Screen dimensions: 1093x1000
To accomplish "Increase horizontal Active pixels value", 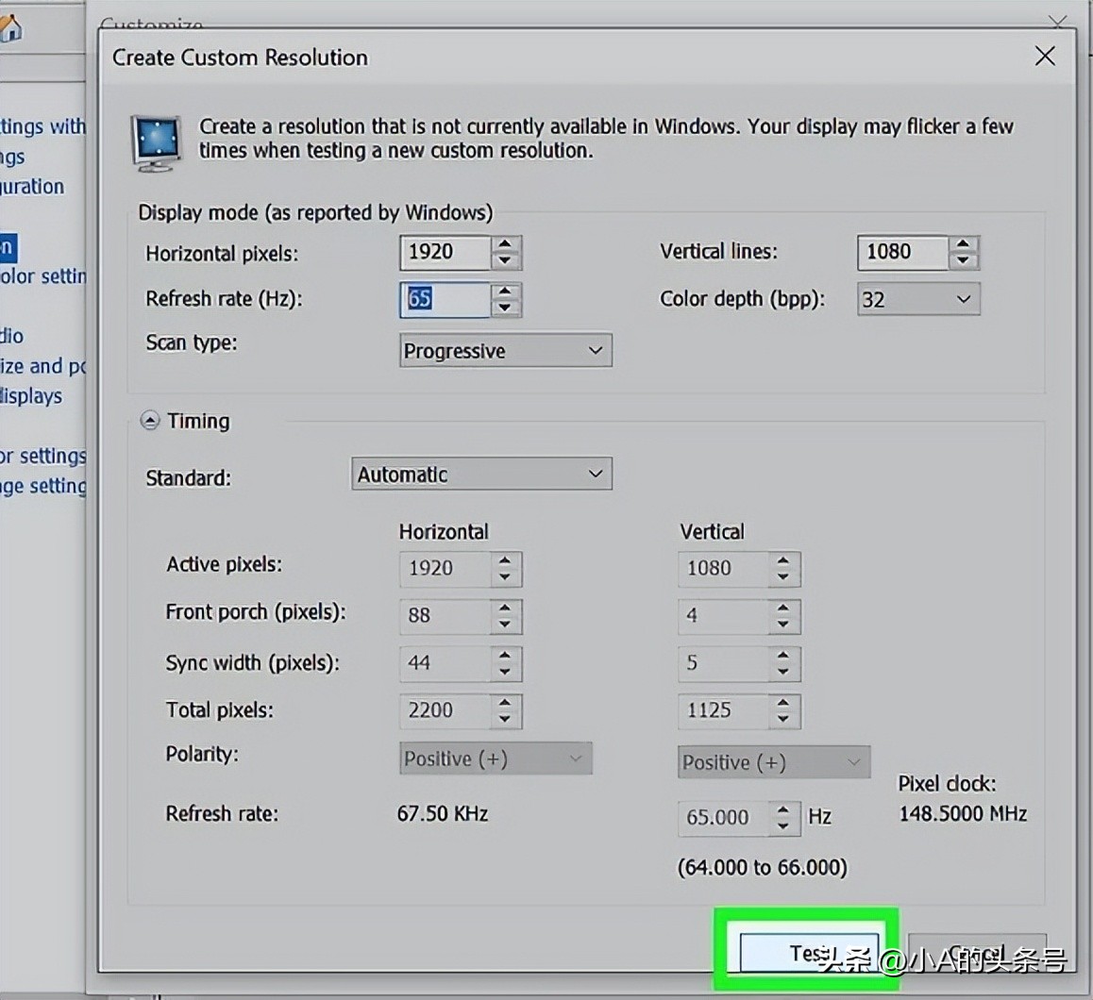I will [505, 560].
